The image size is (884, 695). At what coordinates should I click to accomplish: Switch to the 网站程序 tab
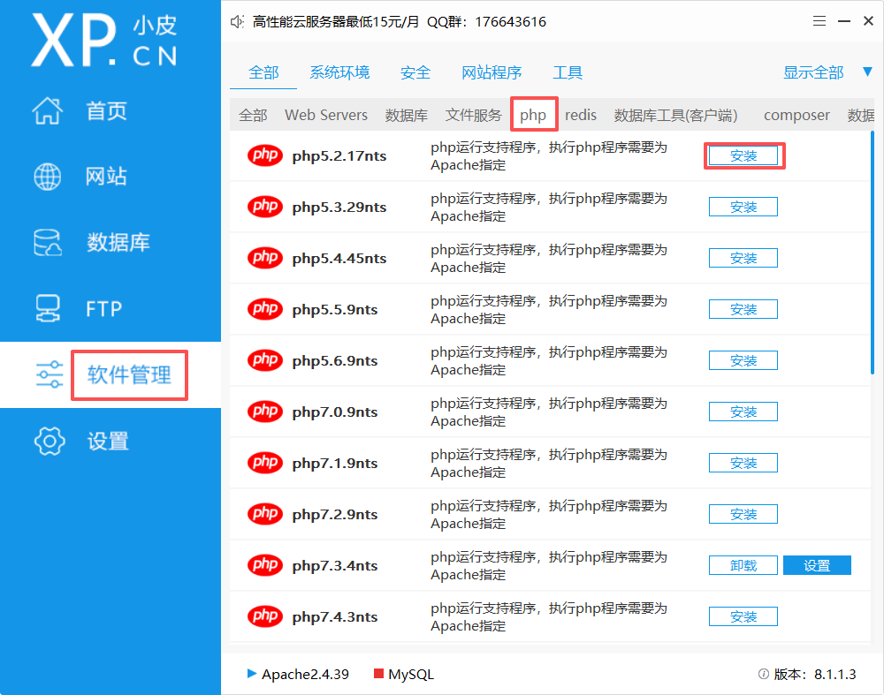point(491,72)
